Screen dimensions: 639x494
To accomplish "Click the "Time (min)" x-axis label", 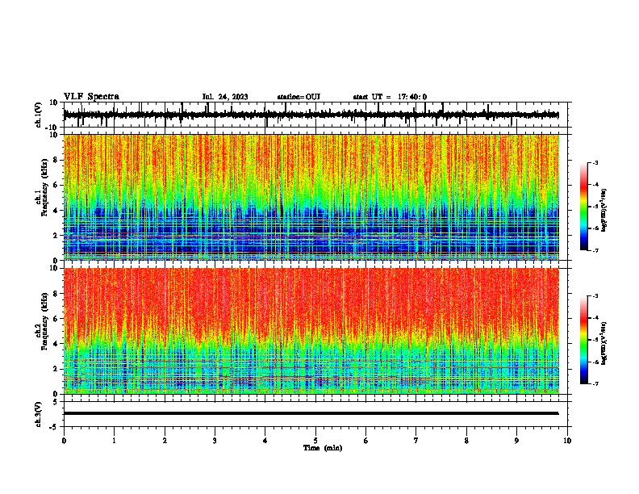I will point(323,448).
